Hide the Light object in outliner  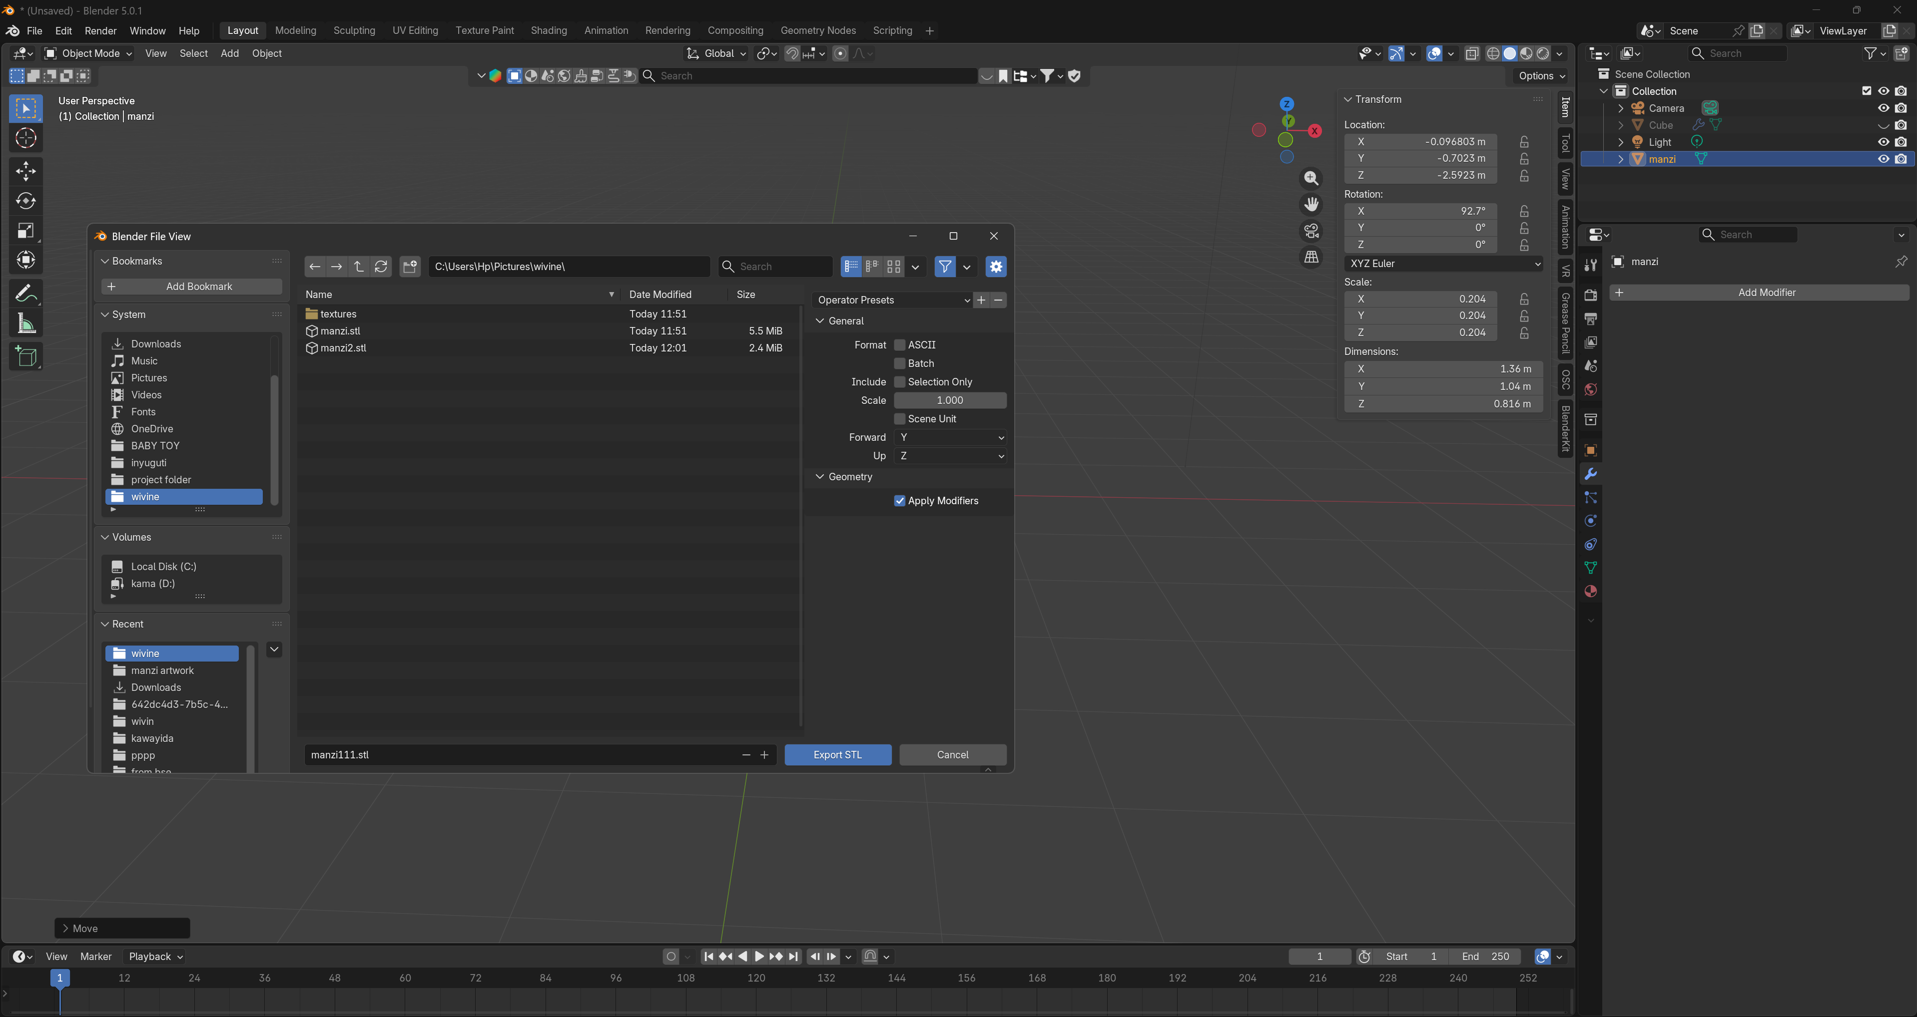pos(1884,142)
